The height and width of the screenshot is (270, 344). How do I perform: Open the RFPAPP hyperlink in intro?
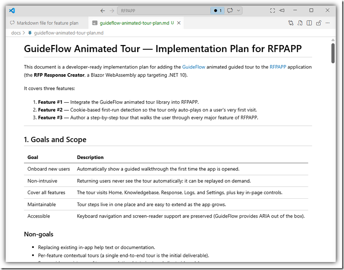point(278,67)
